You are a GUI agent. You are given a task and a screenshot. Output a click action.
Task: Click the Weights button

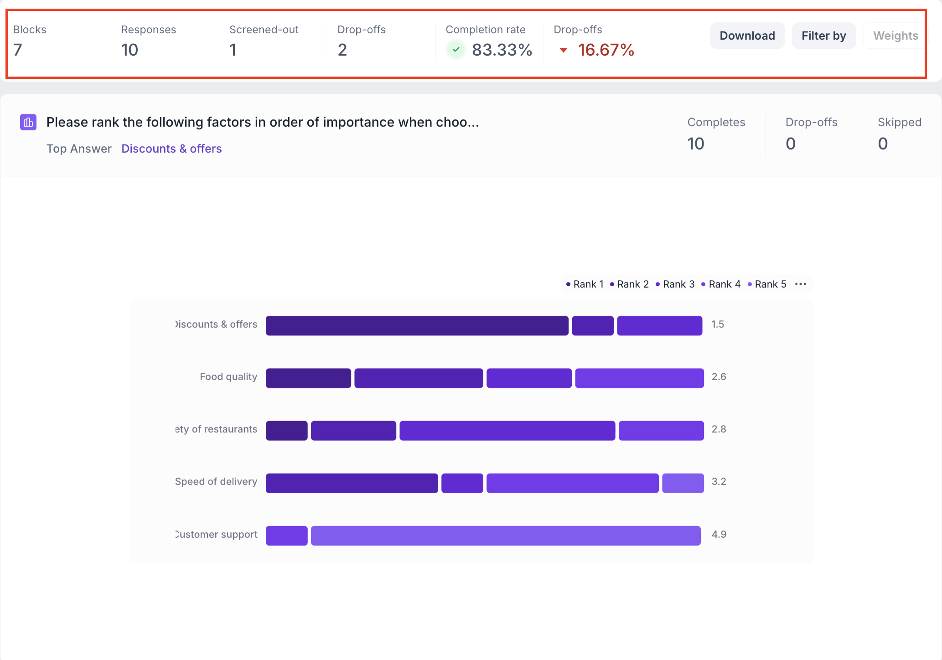tap(895, 36)
